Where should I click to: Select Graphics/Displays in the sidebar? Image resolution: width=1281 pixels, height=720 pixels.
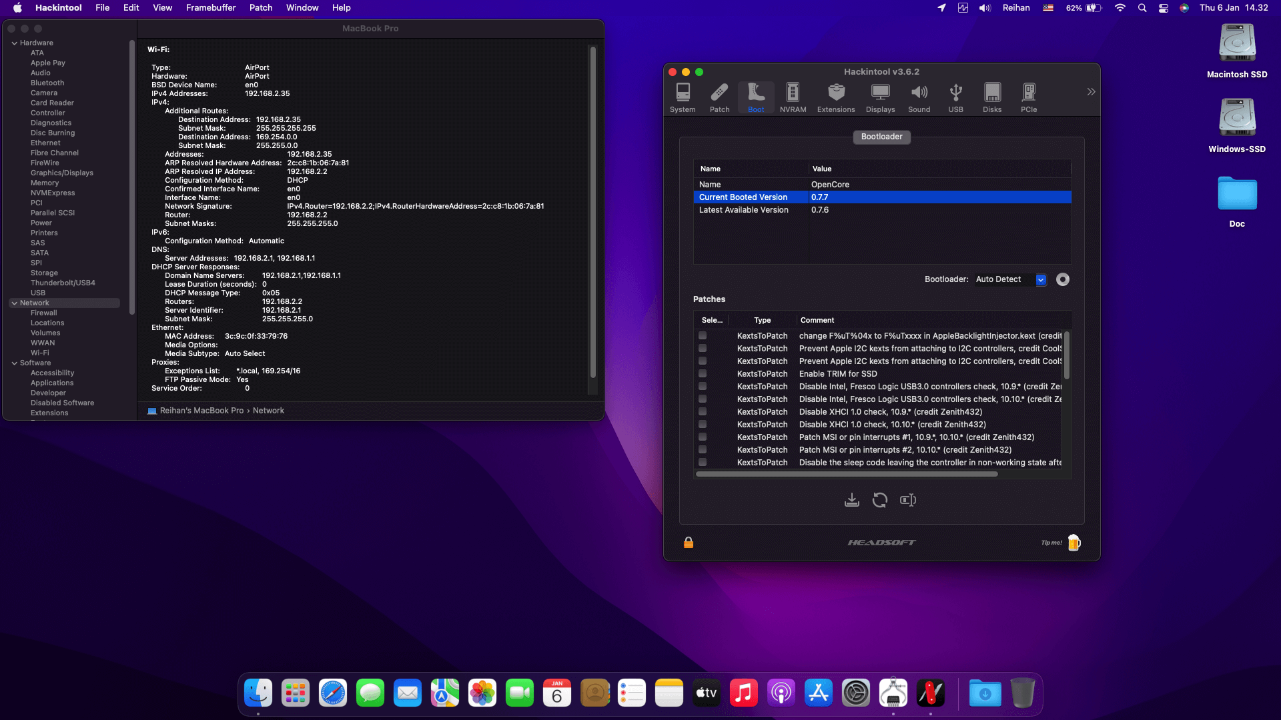[x=62, y=173]
